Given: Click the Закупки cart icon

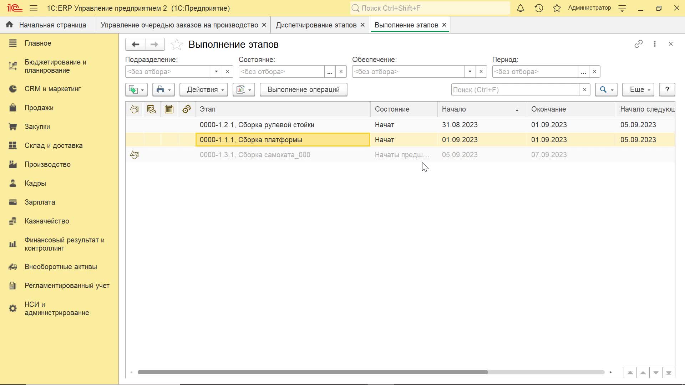Looking at the screenshot, I should (x=13, y=127).
